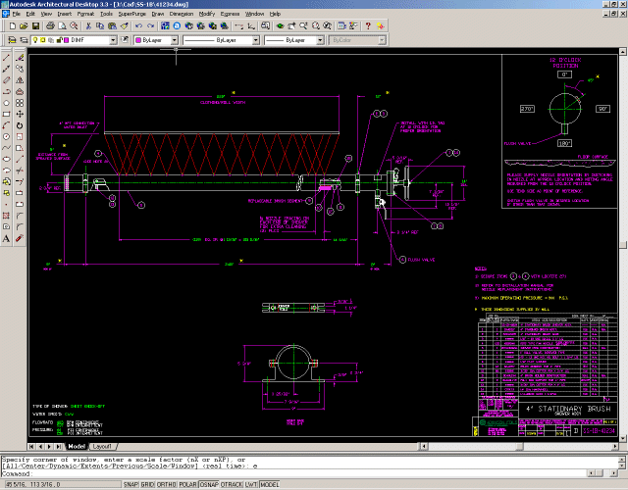
Task: Click the Command line input area
Action: click(294, 473)
